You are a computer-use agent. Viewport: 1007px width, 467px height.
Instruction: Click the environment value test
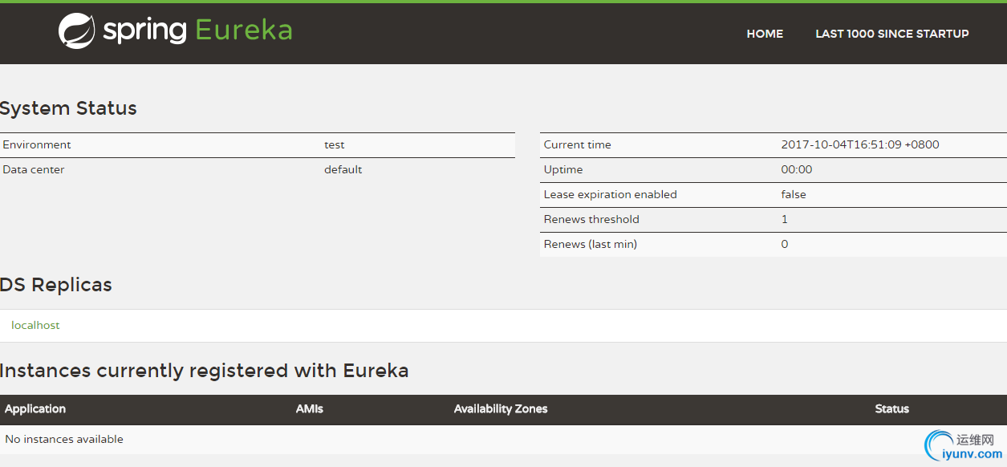335,144
